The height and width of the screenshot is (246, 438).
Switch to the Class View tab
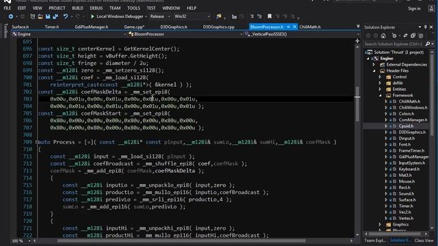tap(424, 241)
